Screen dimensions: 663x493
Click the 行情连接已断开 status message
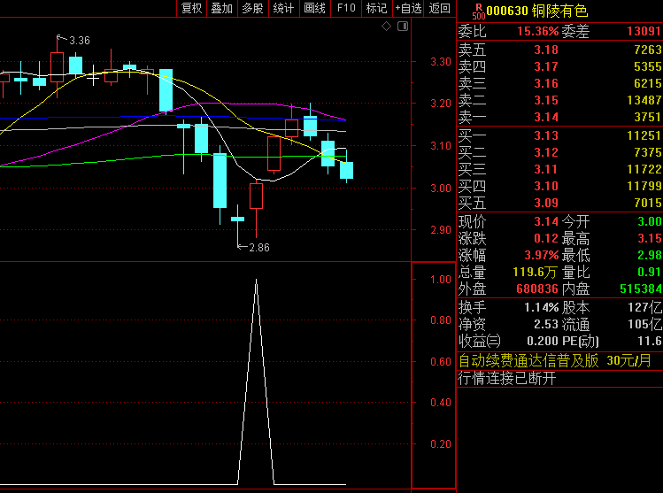507,378
